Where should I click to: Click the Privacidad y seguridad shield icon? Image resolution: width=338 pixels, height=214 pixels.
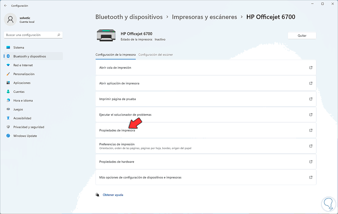point(8,127)
